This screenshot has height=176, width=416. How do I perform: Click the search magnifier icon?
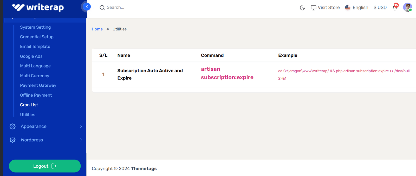(102, 8)
